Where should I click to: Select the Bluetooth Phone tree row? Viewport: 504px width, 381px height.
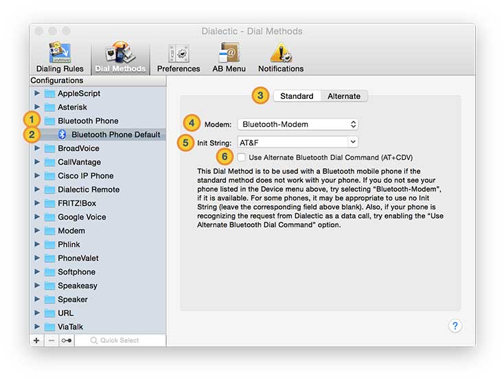(x=98, y=121)
